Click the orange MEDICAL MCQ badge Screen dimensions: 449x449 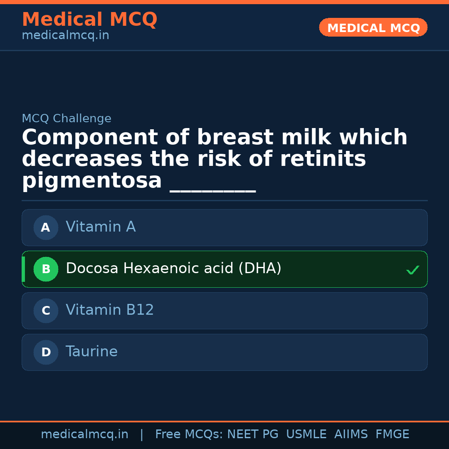coord(373,27)
